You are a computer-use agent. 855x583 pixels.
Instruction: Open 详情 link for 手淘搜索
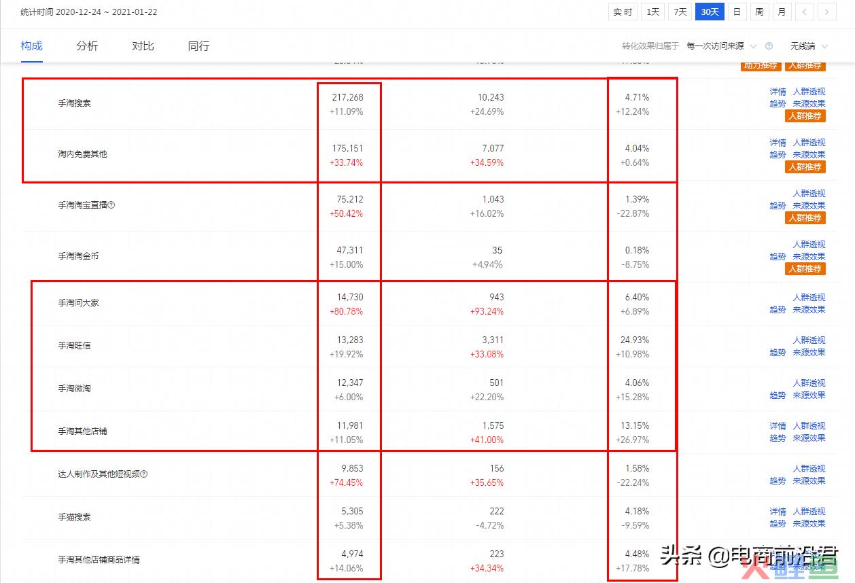pyautogui.click(x=778, y=92)
